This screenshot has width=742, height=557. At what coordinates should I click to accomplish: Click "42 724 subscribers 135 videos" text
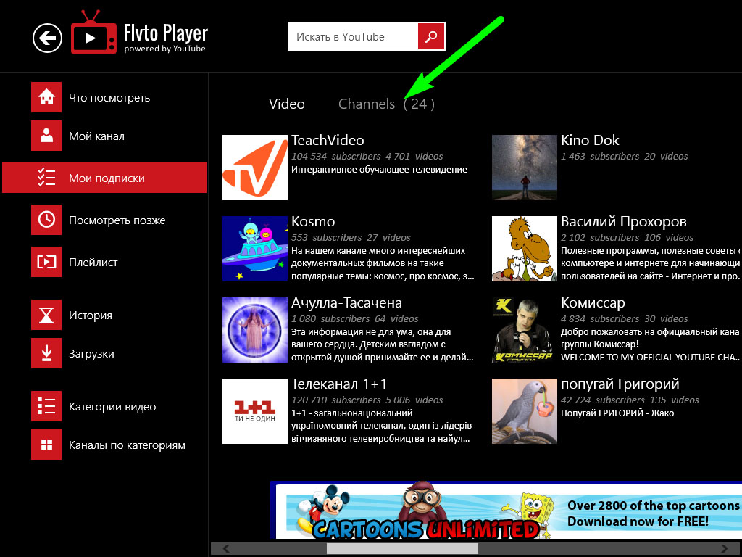point(630,400)
